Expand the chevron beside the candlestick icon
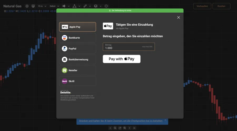Screen dimensions: 237x131 (69, 6)
